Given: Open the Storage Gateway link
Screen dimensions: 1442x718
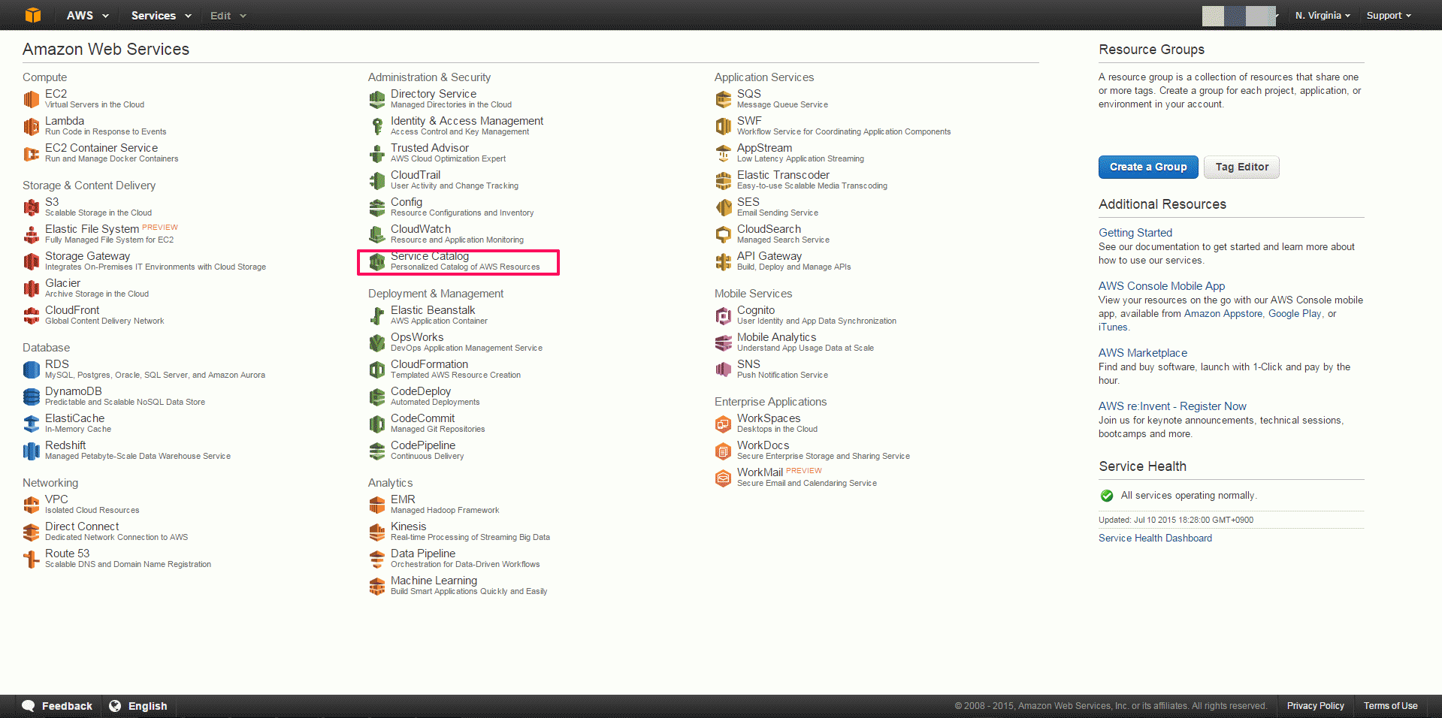Looking at the screenshot, I should tap(87, 256).
